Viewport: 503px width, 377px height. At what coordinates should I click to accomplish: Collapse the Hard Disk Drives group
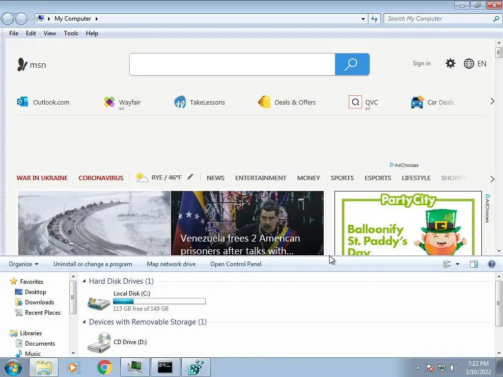click(84, 281)
